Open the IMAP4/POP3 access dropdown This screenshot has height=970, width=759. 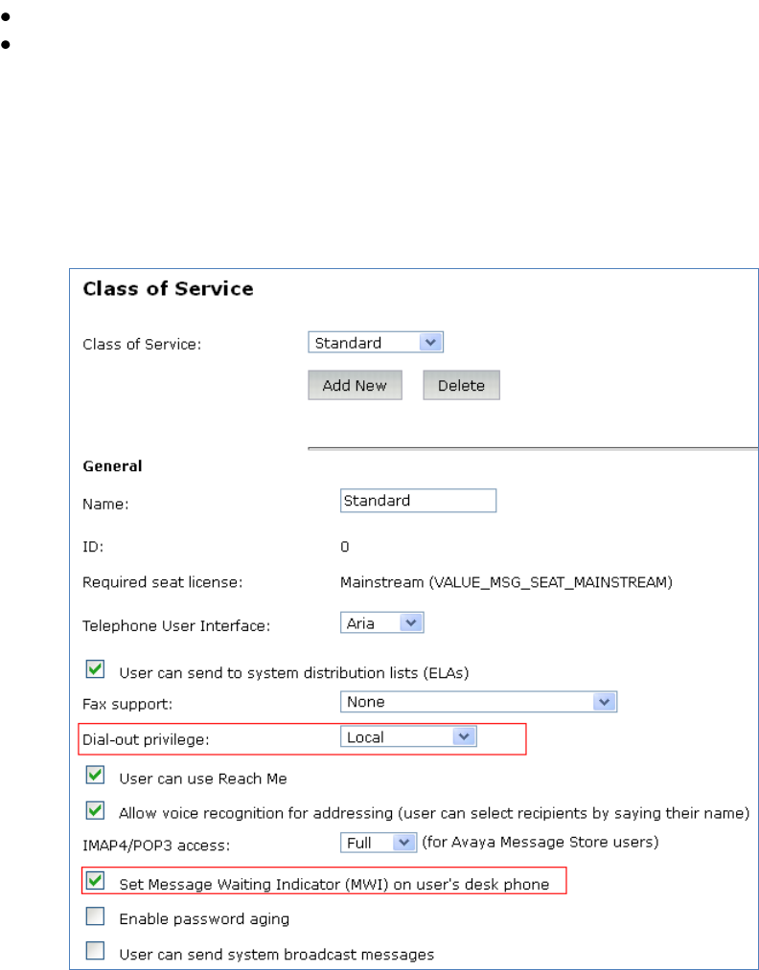point(379,843)
